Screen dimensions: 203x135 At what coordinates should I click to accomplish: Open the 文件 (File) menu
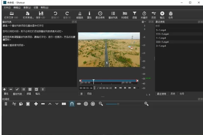click(7, 7)
